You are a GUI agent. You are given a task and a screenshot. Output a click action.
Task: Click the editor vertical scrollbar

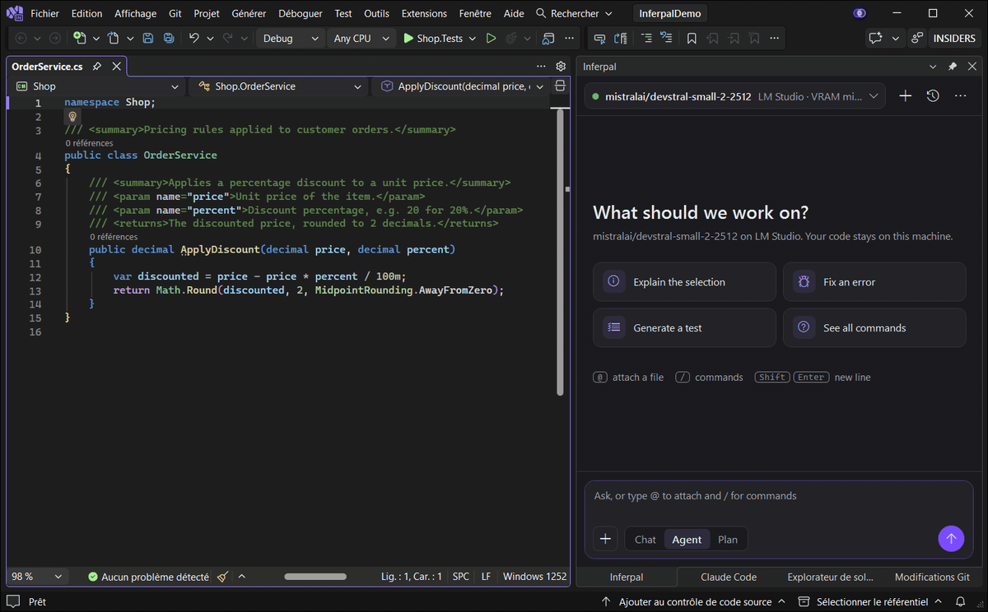(560, 252)
